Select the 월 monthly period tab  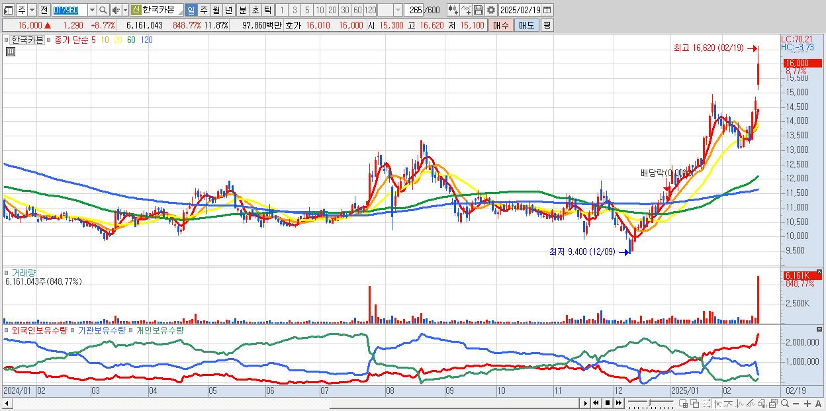[x=216, y=10]
